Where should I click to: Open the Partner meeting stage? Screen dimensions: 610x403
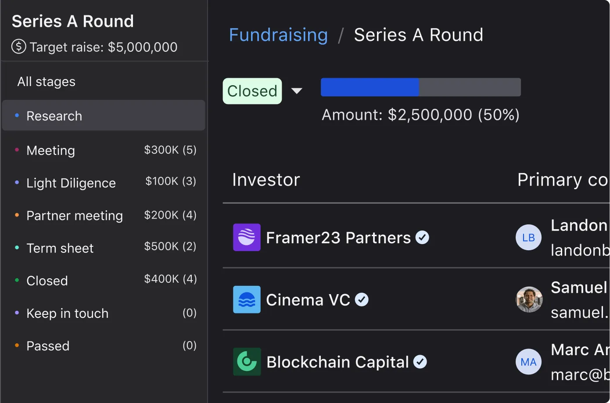click(x=75, y=216)
